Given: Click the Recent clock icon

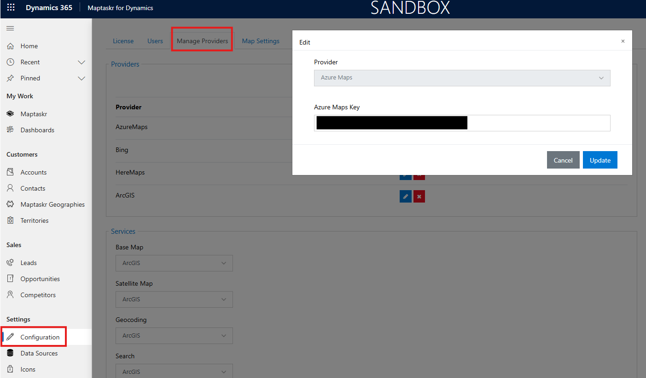Looking at the screenshot, I should [10, 62].
